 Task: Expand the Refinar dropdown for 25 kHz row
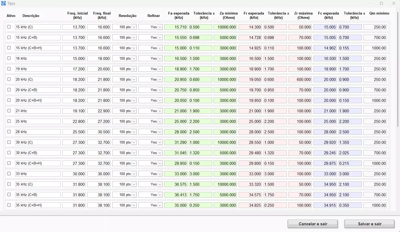[x=160, y=122]
